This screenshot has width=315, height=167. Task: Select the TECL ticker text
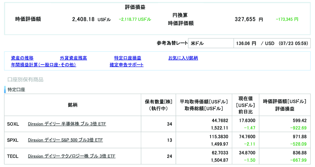[x=13, y=156]
